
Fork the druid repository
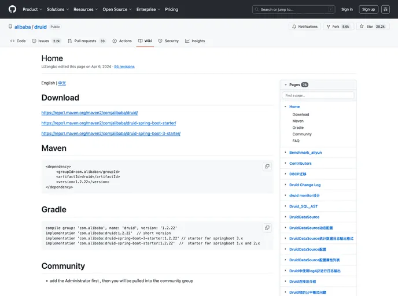[x=338, y=27]
